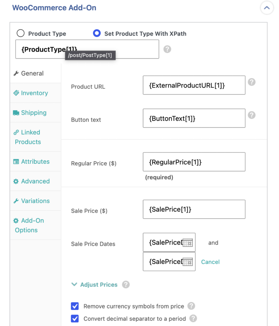
Task: Open the General tab
Action: 36,74
